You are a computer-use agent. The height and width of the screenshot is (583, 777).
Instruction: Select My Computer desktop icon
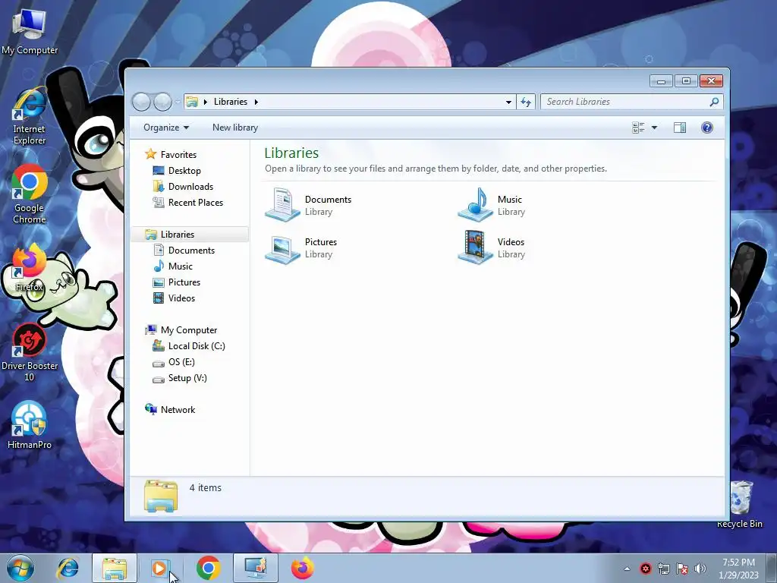[30, 30]
